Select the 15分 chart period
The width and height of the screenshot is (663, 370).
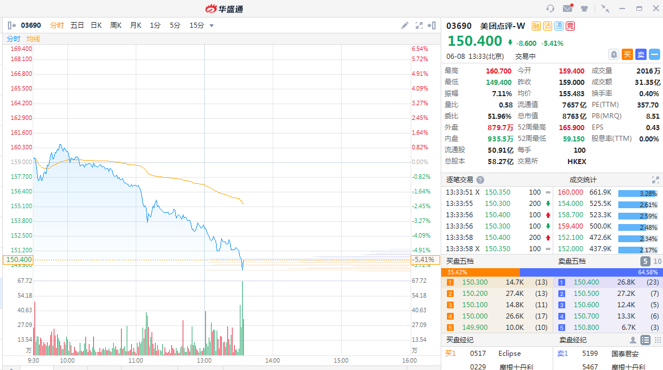click(197, 25)
